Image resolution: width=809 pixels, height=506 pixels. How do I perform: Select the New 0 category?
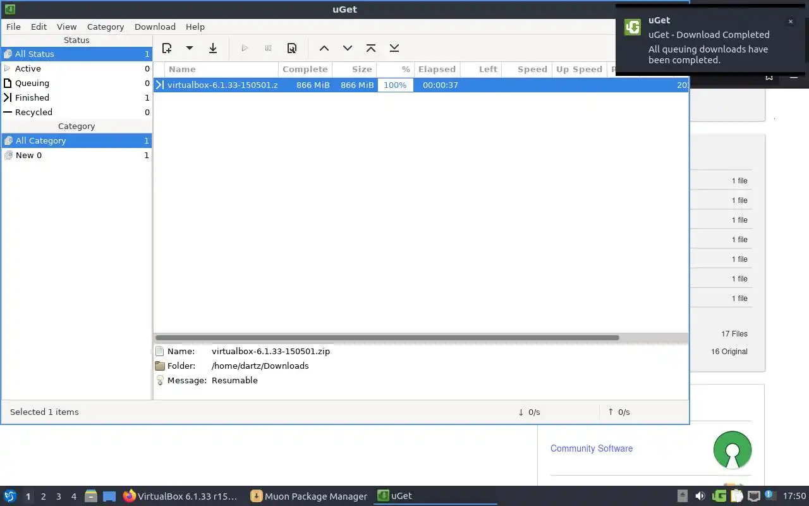tap(76, 155)
